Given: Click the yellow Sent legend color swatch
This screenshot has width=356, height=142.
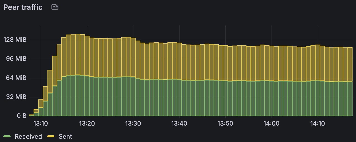Looking at the screenshot, I should point(51,137).
